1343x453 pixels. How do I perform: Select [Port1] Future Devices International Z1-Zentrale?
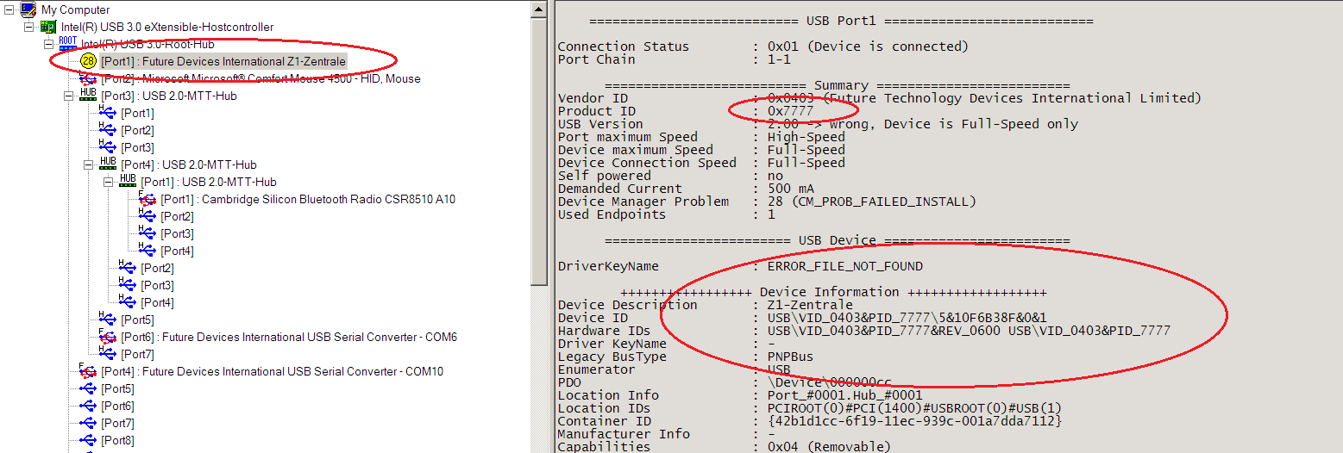coord(223,61)
